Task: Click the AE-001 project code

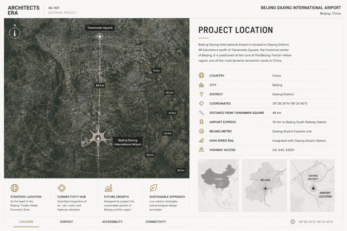Action: [x=54, y=8]
